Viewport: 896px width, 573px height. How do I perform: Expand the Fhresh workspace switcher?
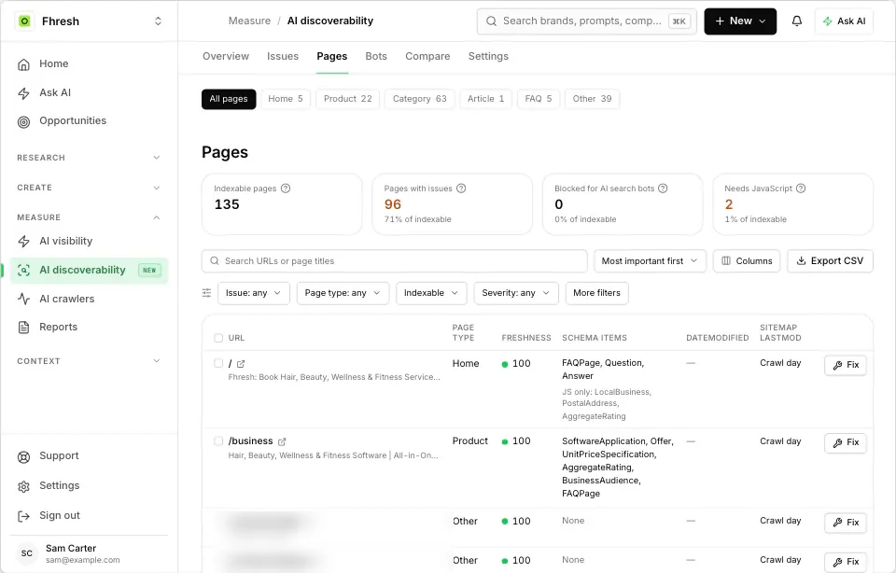click(x=158, y=21)
